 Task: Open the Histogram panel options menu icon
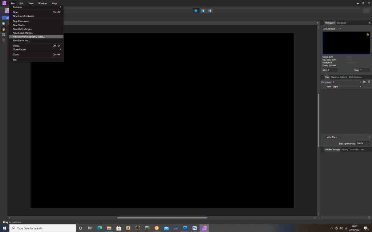[x=369, y=23]
